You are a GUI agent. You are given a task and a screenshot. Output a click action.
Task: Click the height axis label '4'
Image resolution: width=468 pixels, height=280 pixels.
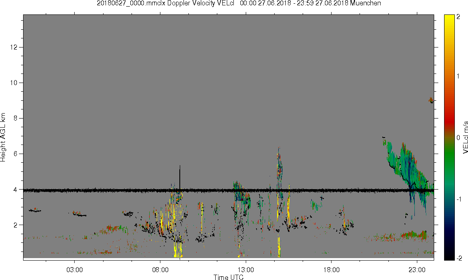(x=15, y=190)
